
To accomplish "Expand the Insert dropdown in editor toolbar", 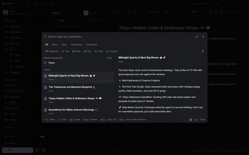I will 119,12.
